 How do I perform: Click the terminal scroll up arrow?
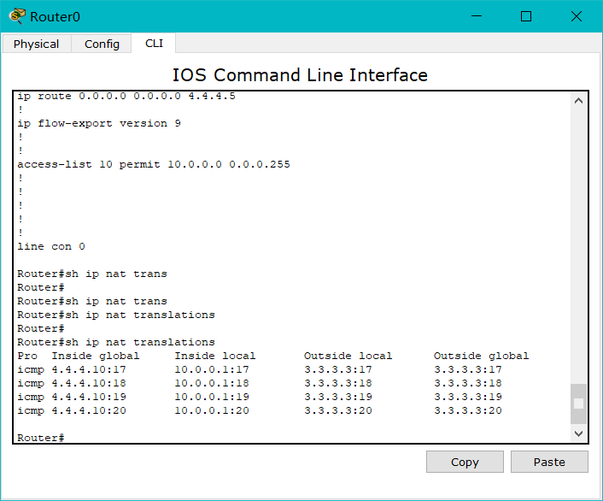click(578, 101)
